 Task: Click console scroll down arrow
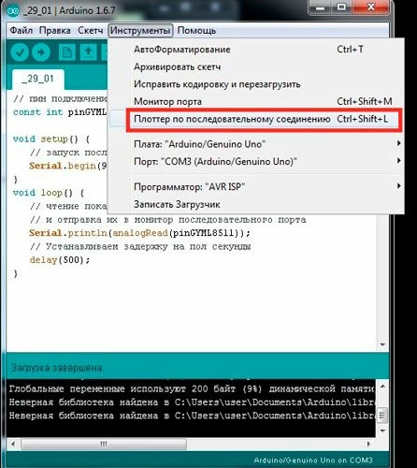click(382, 431)
